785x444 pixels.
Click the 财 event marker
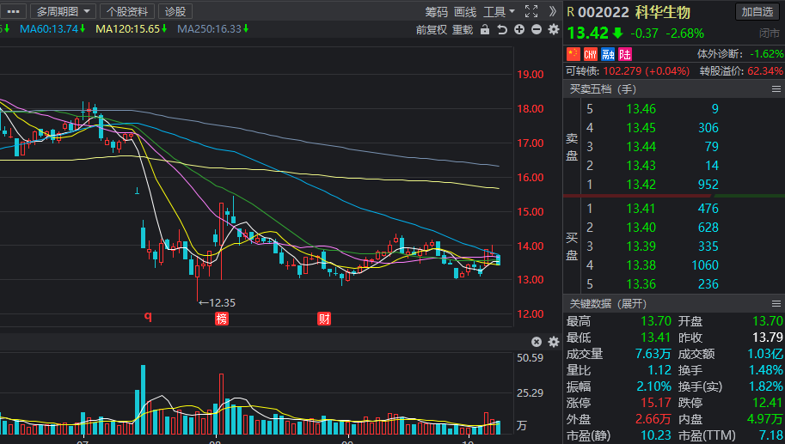click(324, 319)
